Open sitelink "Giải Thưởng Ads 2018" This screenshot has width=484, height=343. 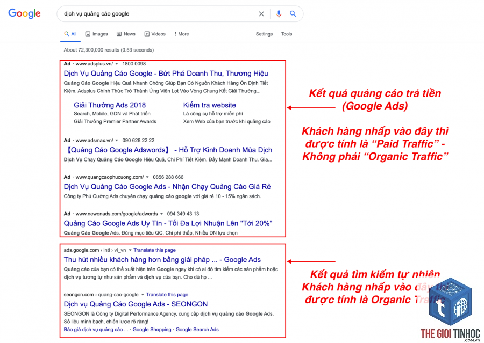tap(110, 105)
